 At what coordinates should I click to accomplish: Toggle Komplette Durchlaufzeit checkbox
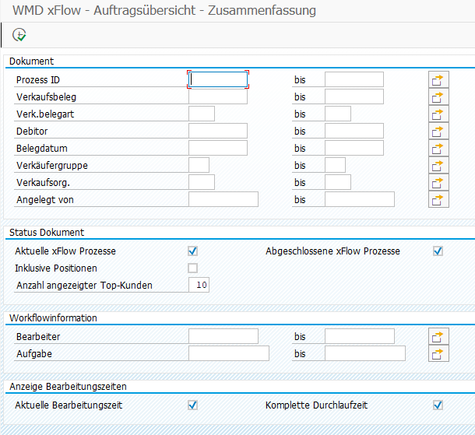438,405
